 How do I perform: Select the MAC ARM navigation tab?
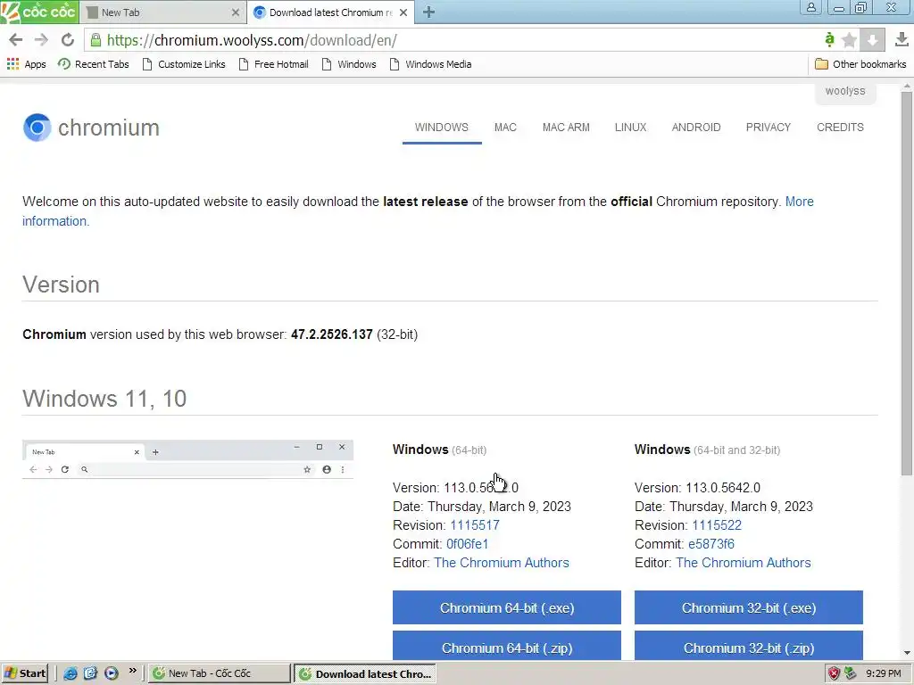click(x=566, y=127)
